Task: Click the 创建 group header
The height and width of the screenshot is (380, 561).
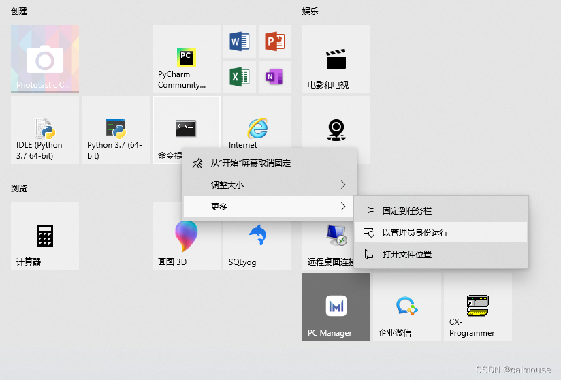Action: (x=19, y=12)
